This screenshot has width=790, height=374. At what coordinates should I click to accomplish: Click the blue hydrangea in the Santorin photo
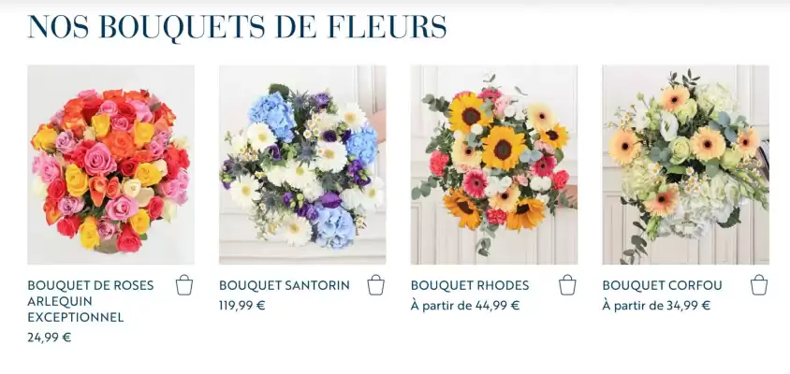271,114
